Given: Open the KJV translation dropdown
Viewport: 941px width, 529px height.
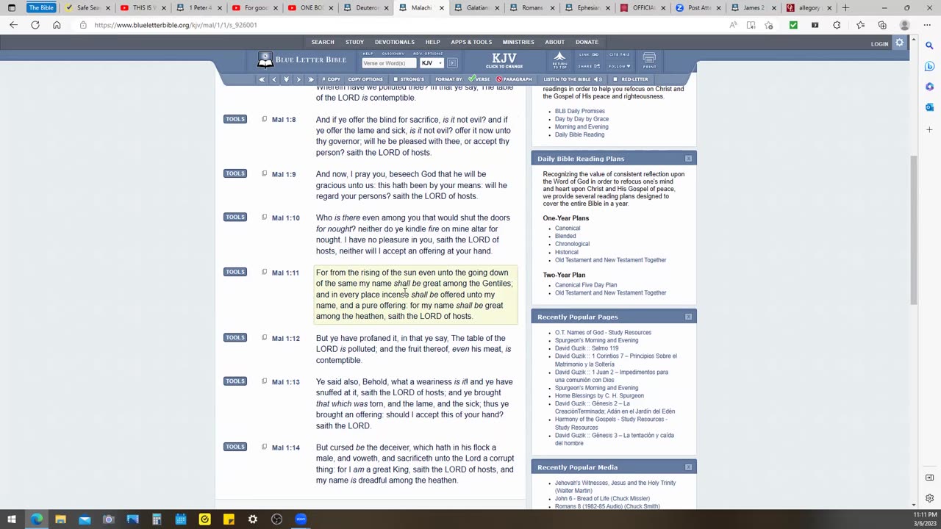Looking at the screenshot, I should (430, 63).
